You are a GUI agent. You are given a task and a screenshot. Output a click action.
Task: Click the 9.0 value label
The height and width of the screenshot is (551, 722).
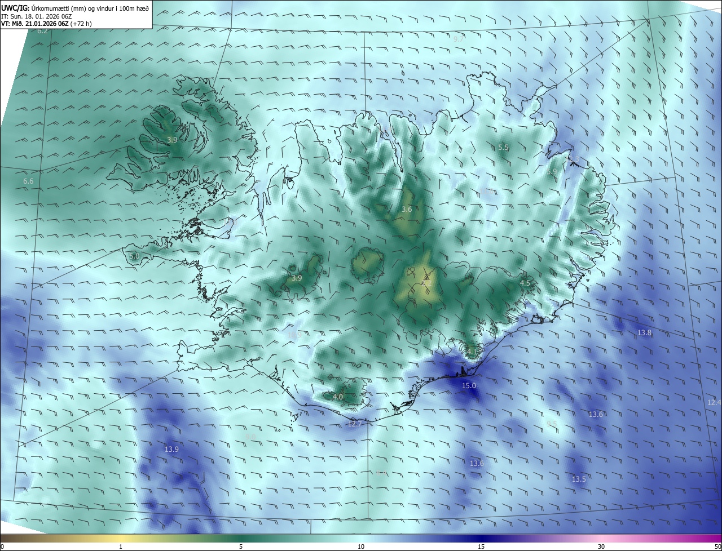(251, 437)
